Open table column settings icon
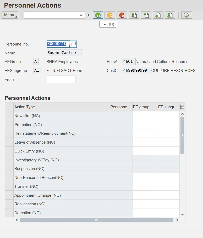The image size is (203, 238). coord(182,107)
